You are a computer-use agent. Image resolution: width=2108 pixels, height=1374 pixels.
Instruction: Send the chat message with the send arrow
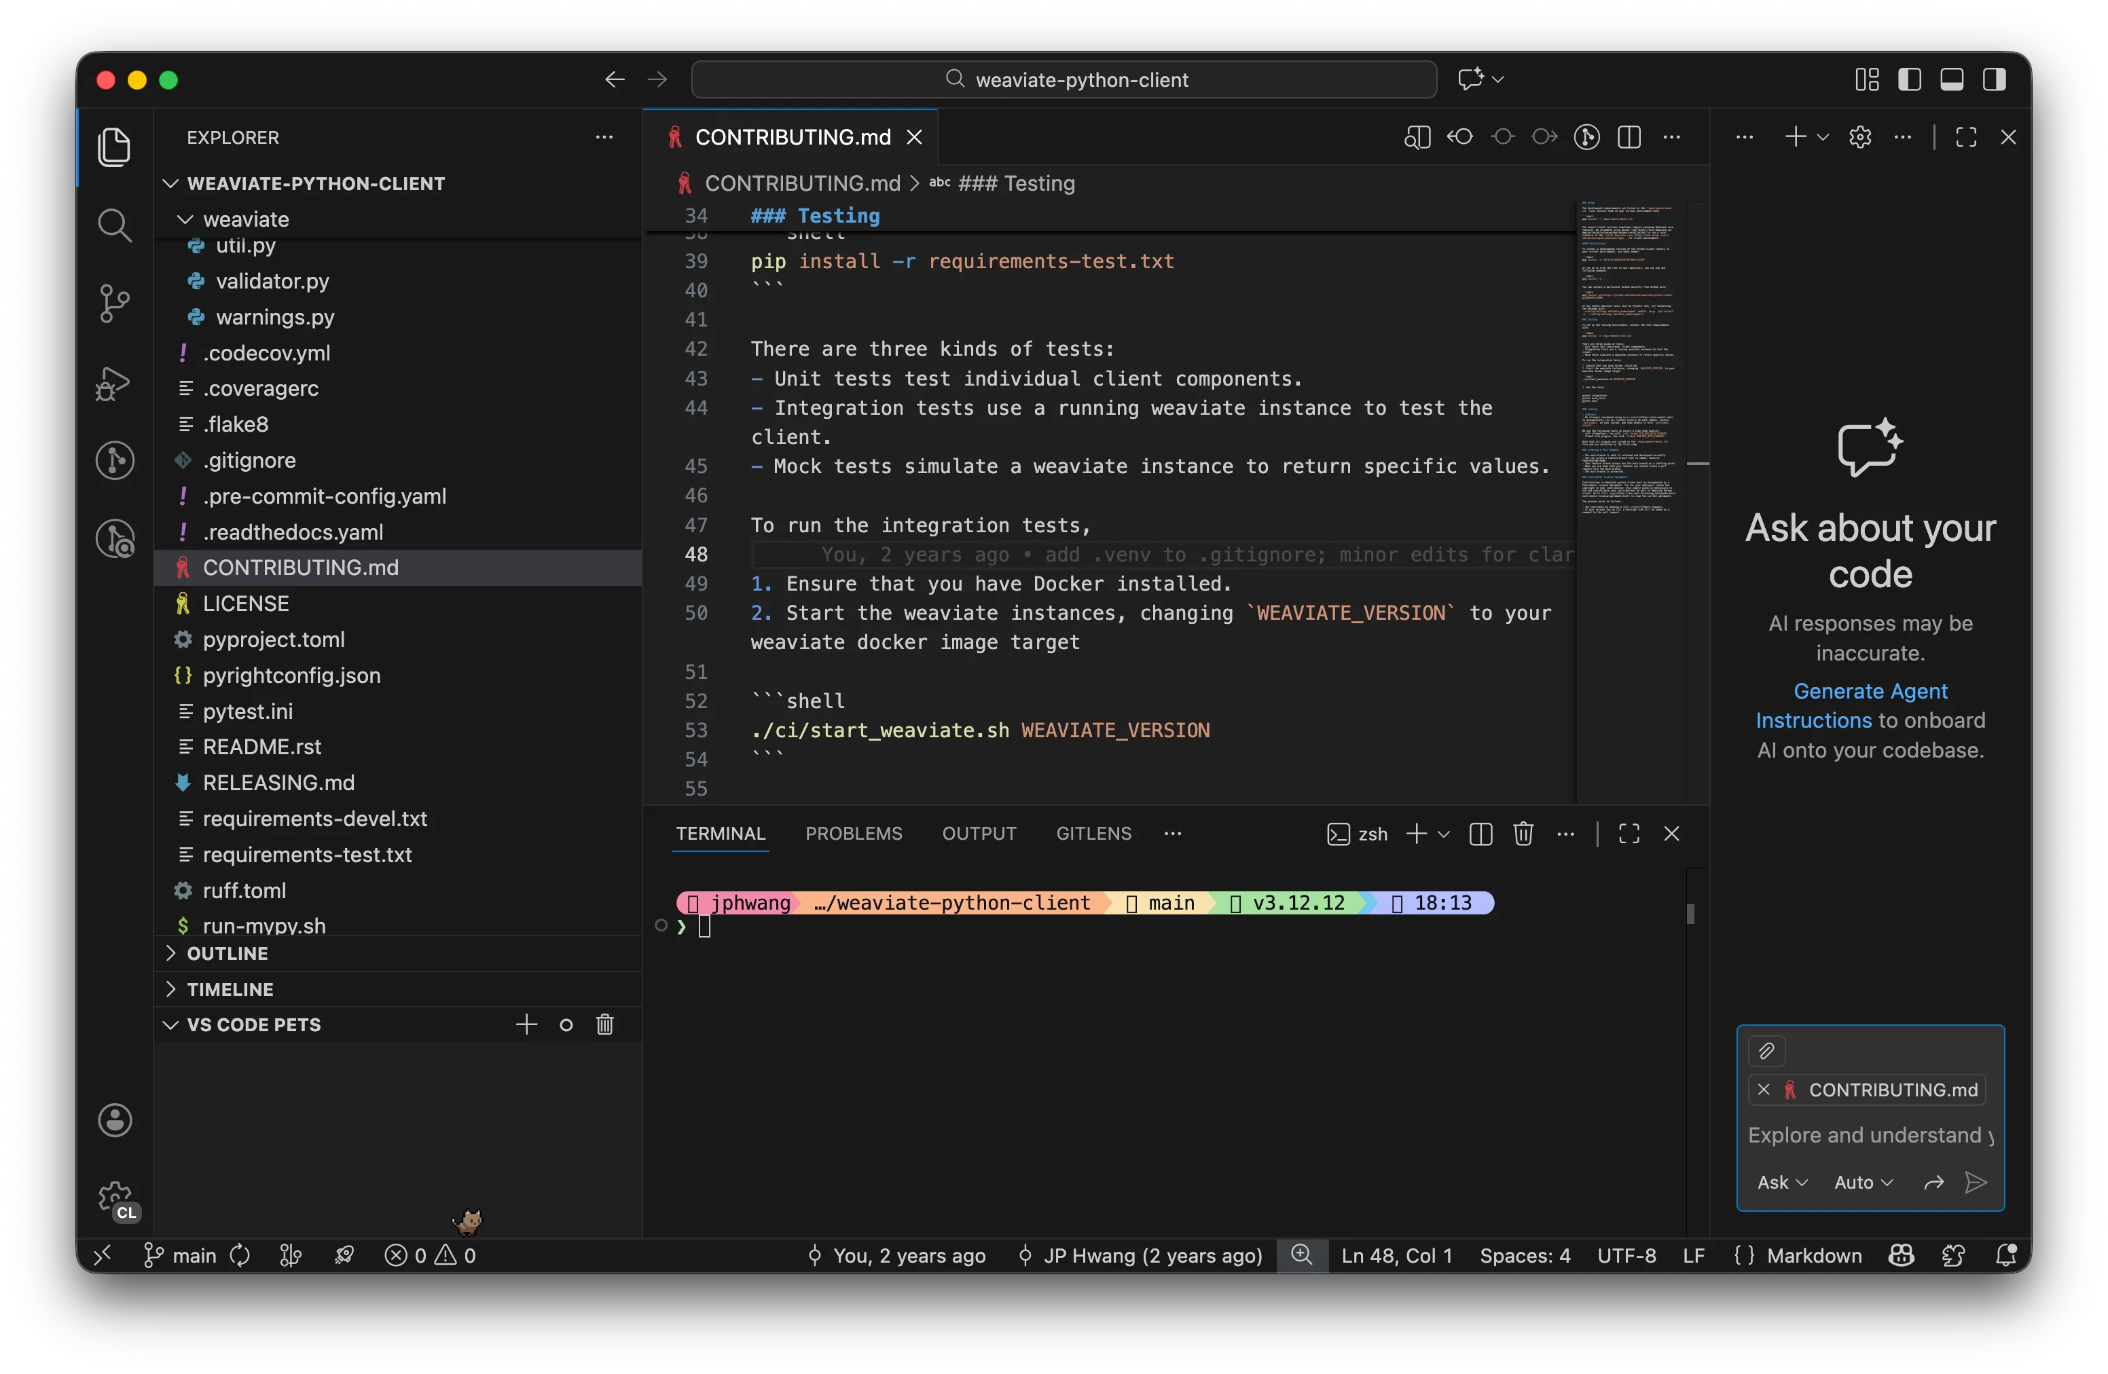[1976, 1182]
